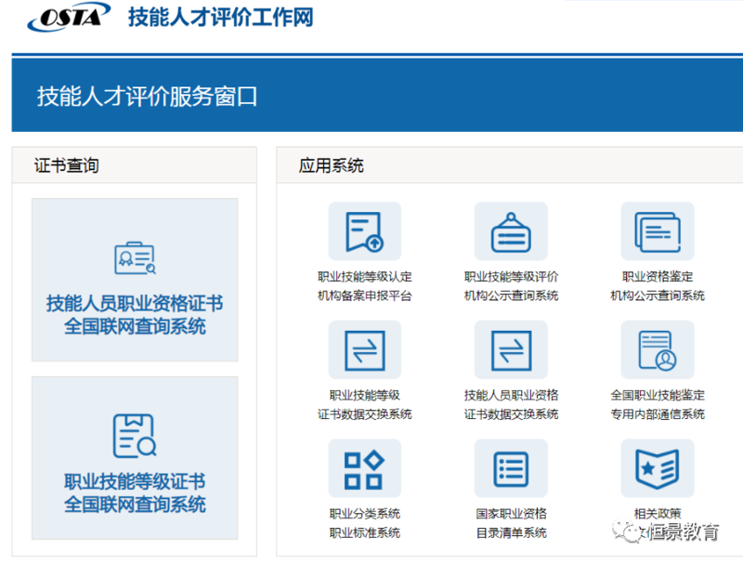Screen dimensions: 743x564
Task: Select the 证书查询 panel heading
Action: tap(66, 166)
